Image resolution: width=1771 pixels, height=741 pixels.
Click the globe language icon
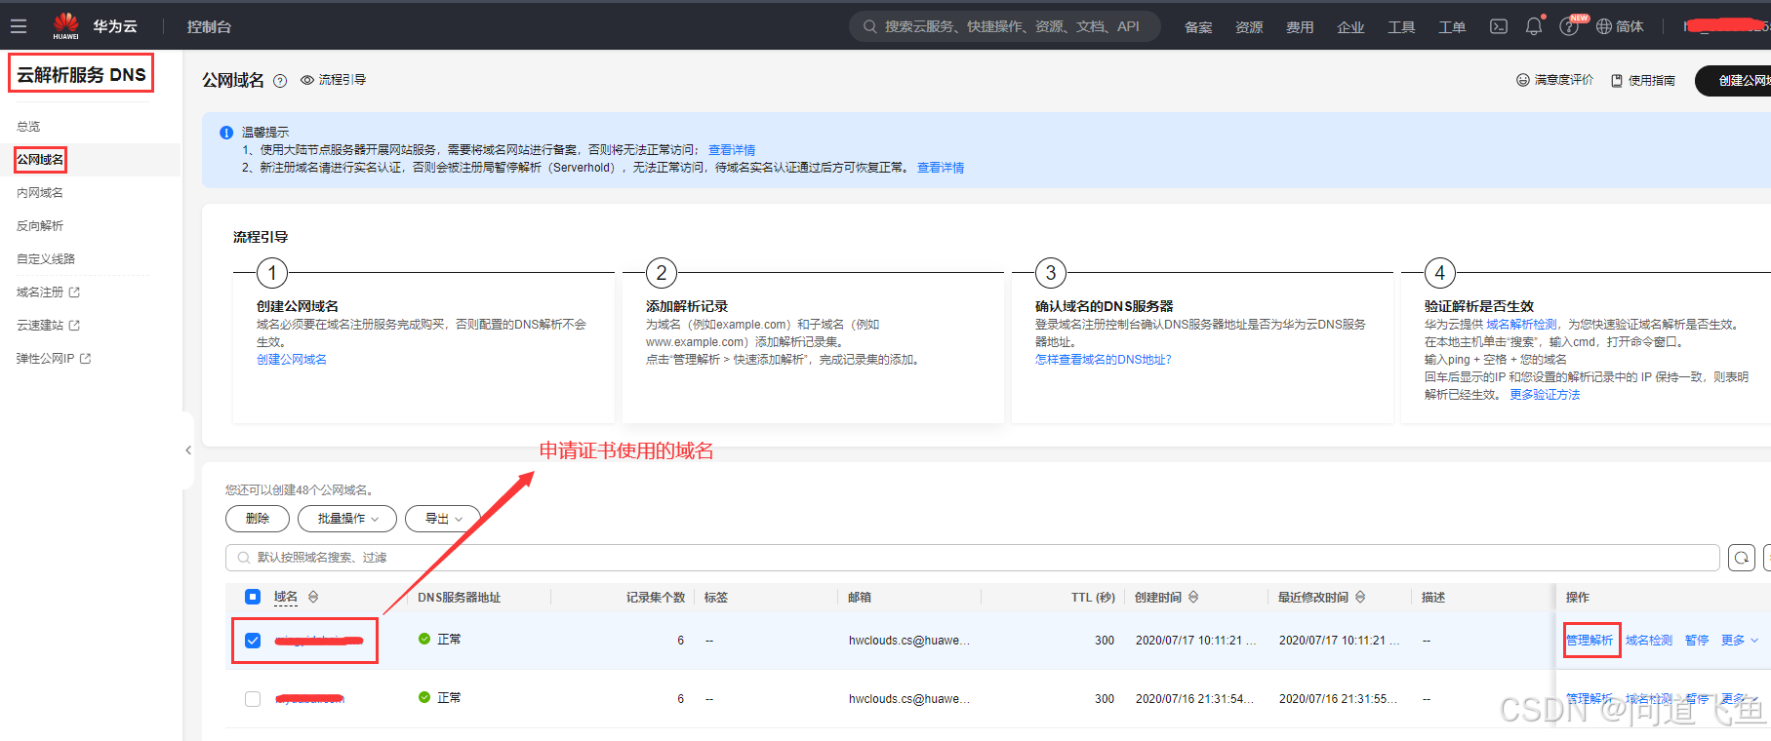click(1604, 26)
